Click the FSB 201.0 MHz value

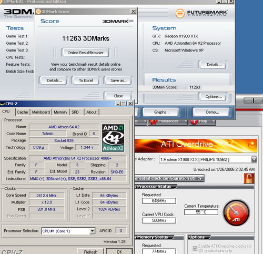(x=46, y=209)
